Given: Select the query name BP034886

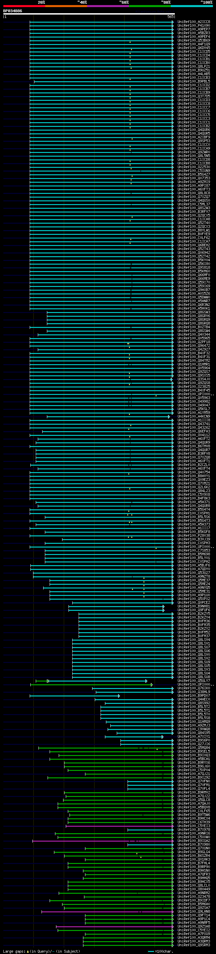Looking at the screenshot, I should click(12, 11).
